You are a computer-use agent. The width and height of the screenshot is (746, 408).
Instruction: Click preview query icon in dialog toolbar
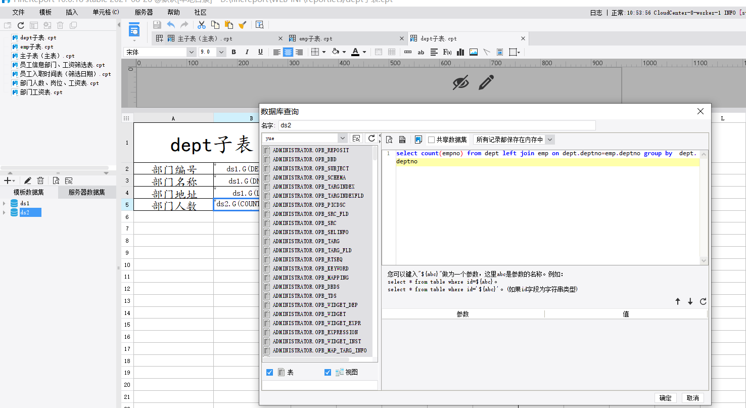coord(389,140)
